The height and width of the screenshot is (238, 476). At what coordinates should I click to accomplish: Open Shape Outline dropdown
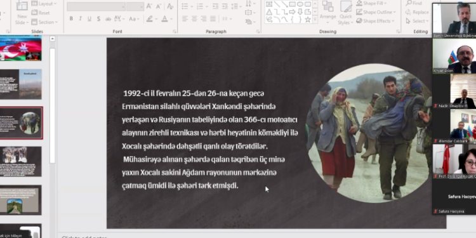point(376,12)
